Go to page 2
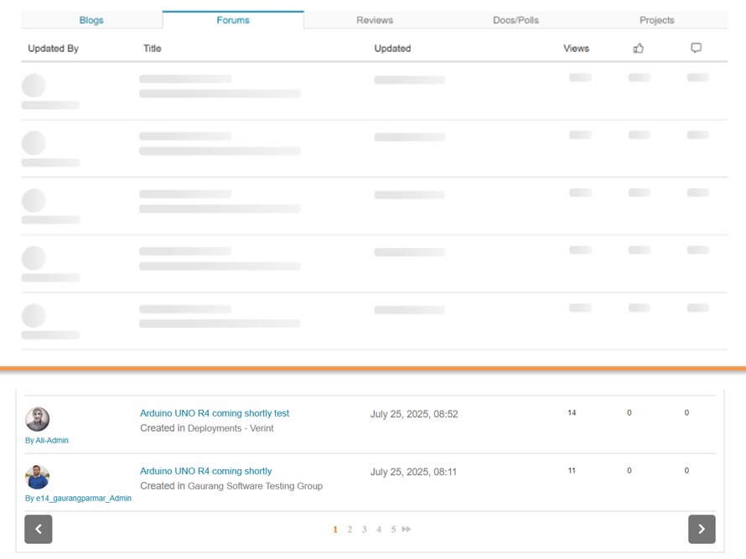The width and height of the screenshot is (746, 559). [350, 529]
